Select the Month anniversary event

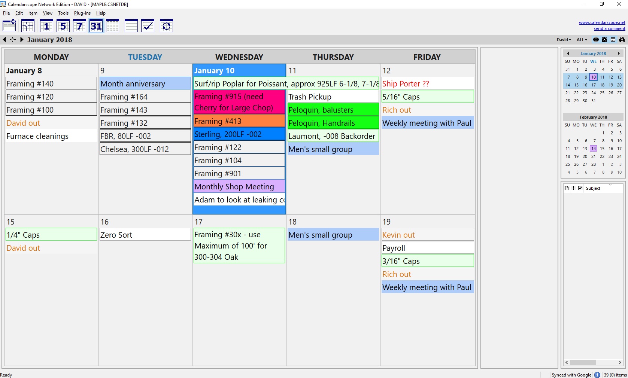point(145,83)
